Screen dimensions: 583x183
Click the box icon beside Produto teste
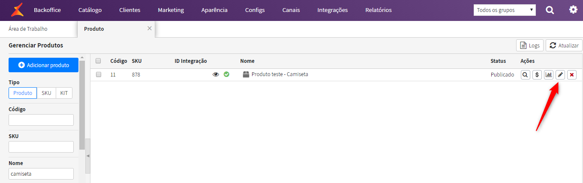[x=246, y=74]
